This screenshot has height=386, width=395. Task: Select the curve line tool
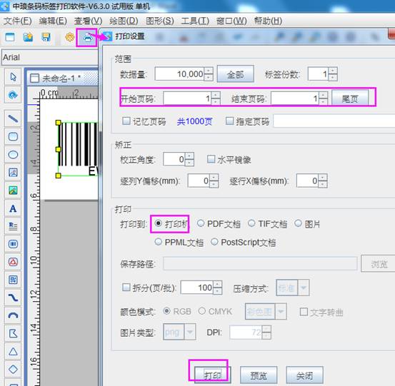[x=13, y=298]
